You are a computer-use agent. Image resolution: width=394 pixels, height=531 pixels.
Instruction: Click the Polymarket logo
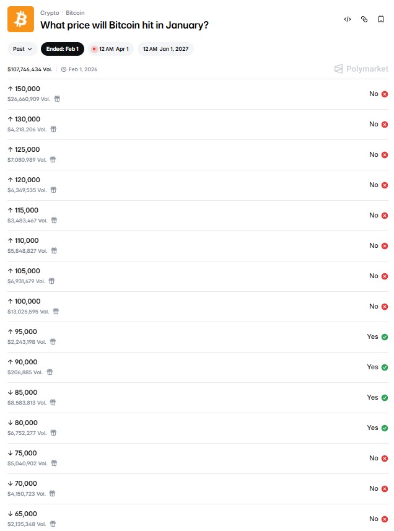pos(361,69)
